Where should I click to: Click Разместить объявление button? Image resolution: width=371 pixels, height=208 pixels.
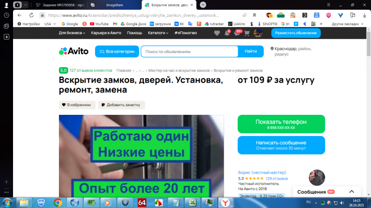(x=296, y=33)
